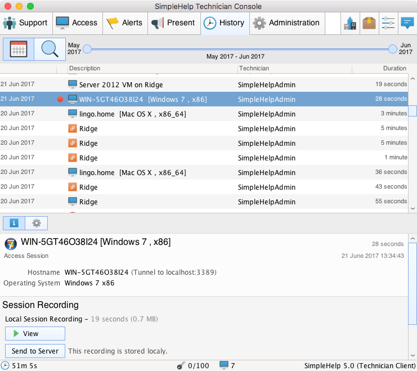Click the Windows 7 x86 operating system value
The image size is (417, 371).
click(89, 283)
